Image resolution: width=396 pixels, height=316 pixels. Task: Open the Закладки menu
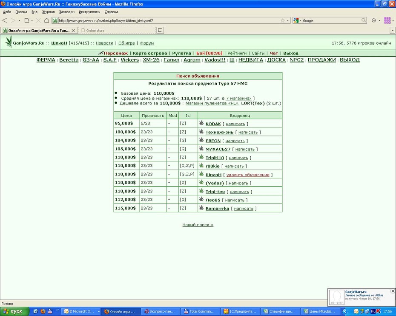[x=67, y=12]
